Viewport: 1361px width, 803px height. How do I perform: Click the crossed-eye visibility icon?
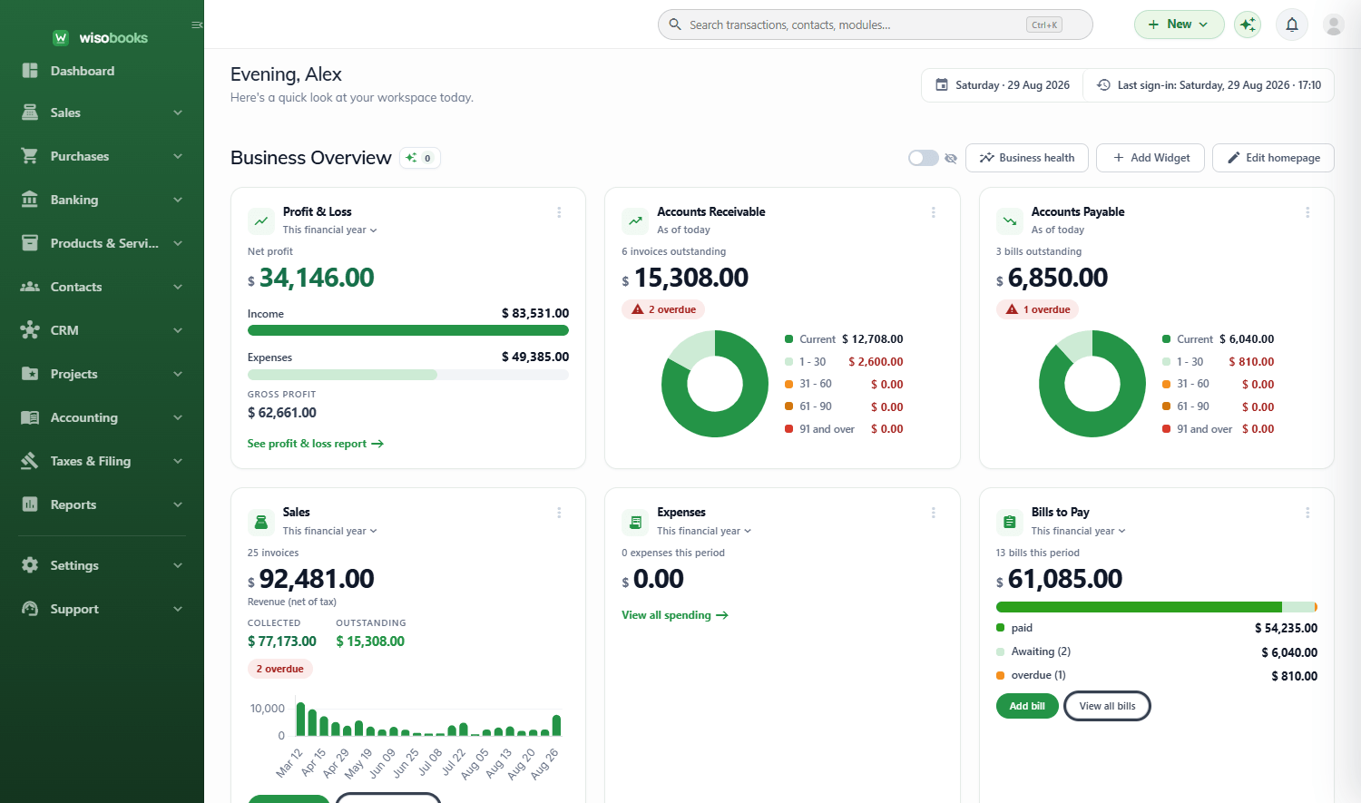(951, 158)
